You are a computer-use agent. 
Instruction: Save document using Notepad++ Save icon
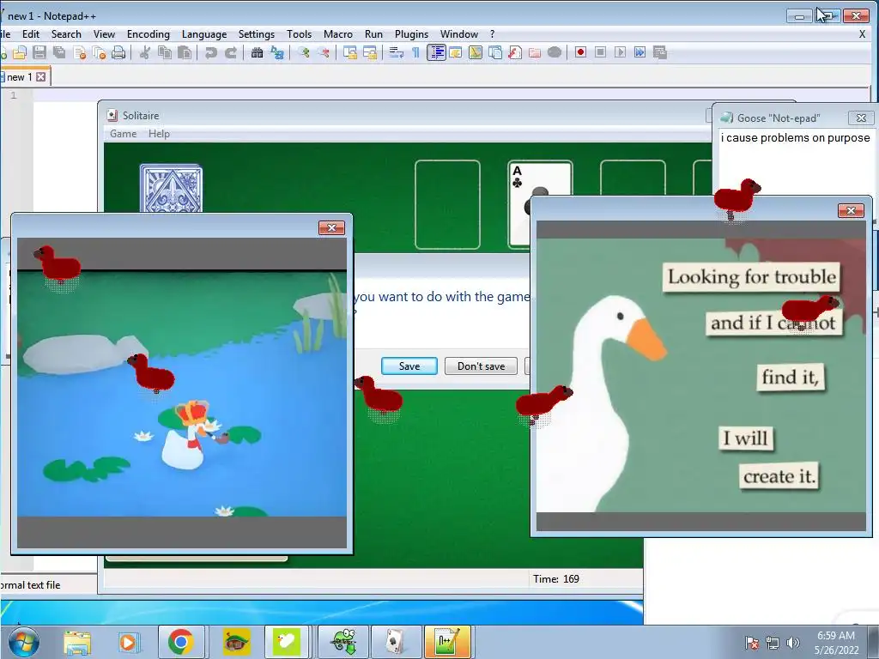coord(39,52)
